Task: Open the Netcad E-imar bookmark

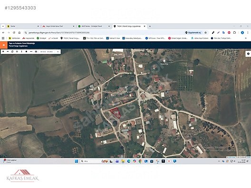Action: click(113, 38)
